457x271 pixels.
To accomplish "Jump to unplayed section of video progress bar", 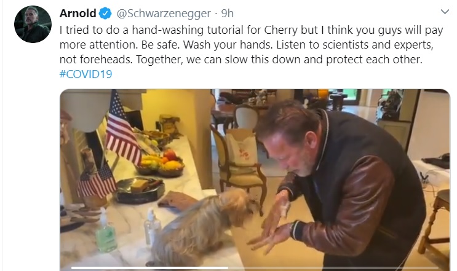I will pyautogui.click(x=333, y=268).
